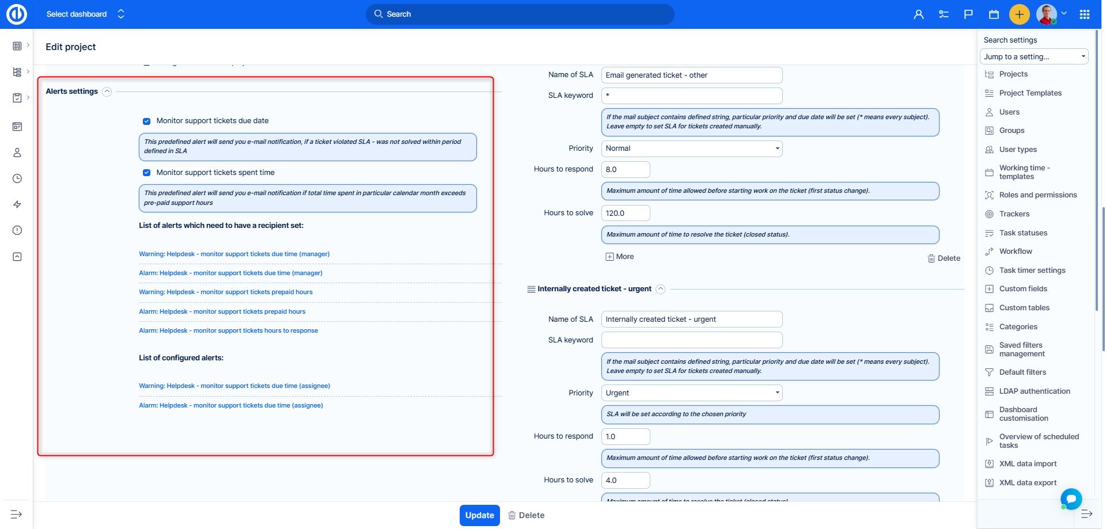Toggle Monitor support tickets spent time checkbox

146,173
